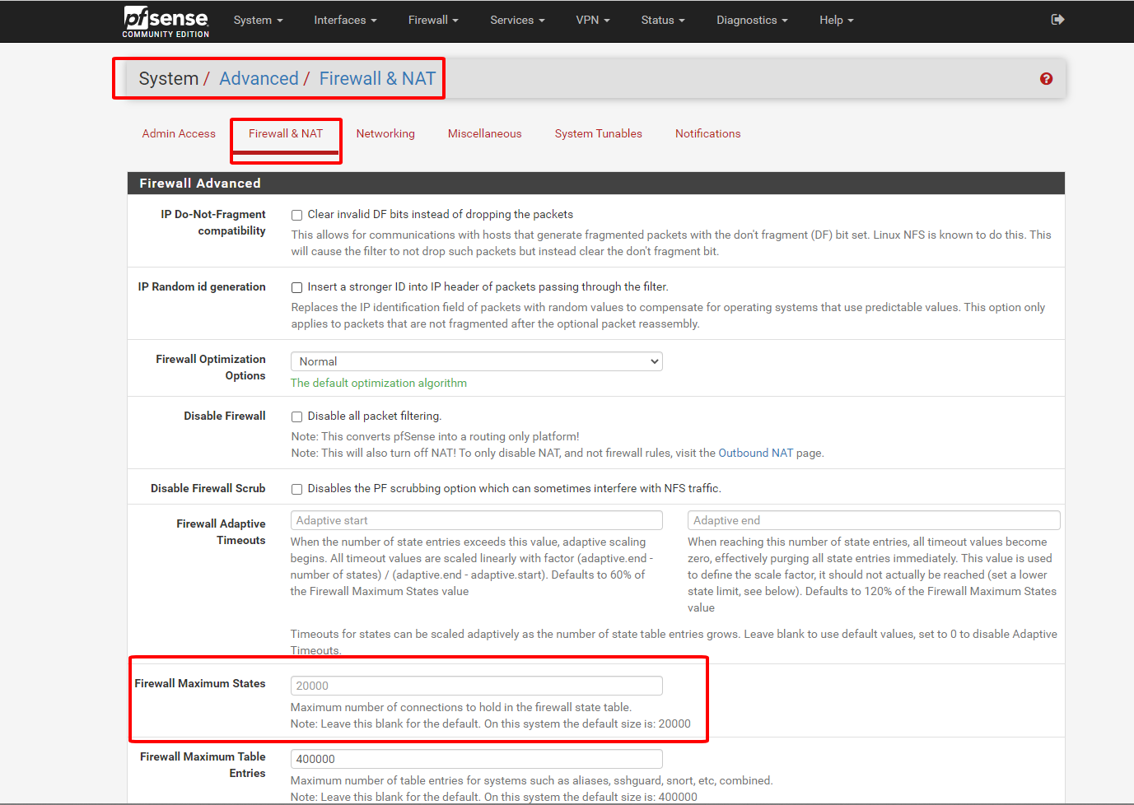Check Disable all packet filtering
This screenshot has height=805, width=1134.
point(296,416)
